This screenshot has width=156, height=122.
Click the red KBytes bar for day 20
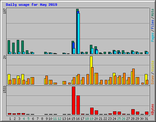(96, 113)
